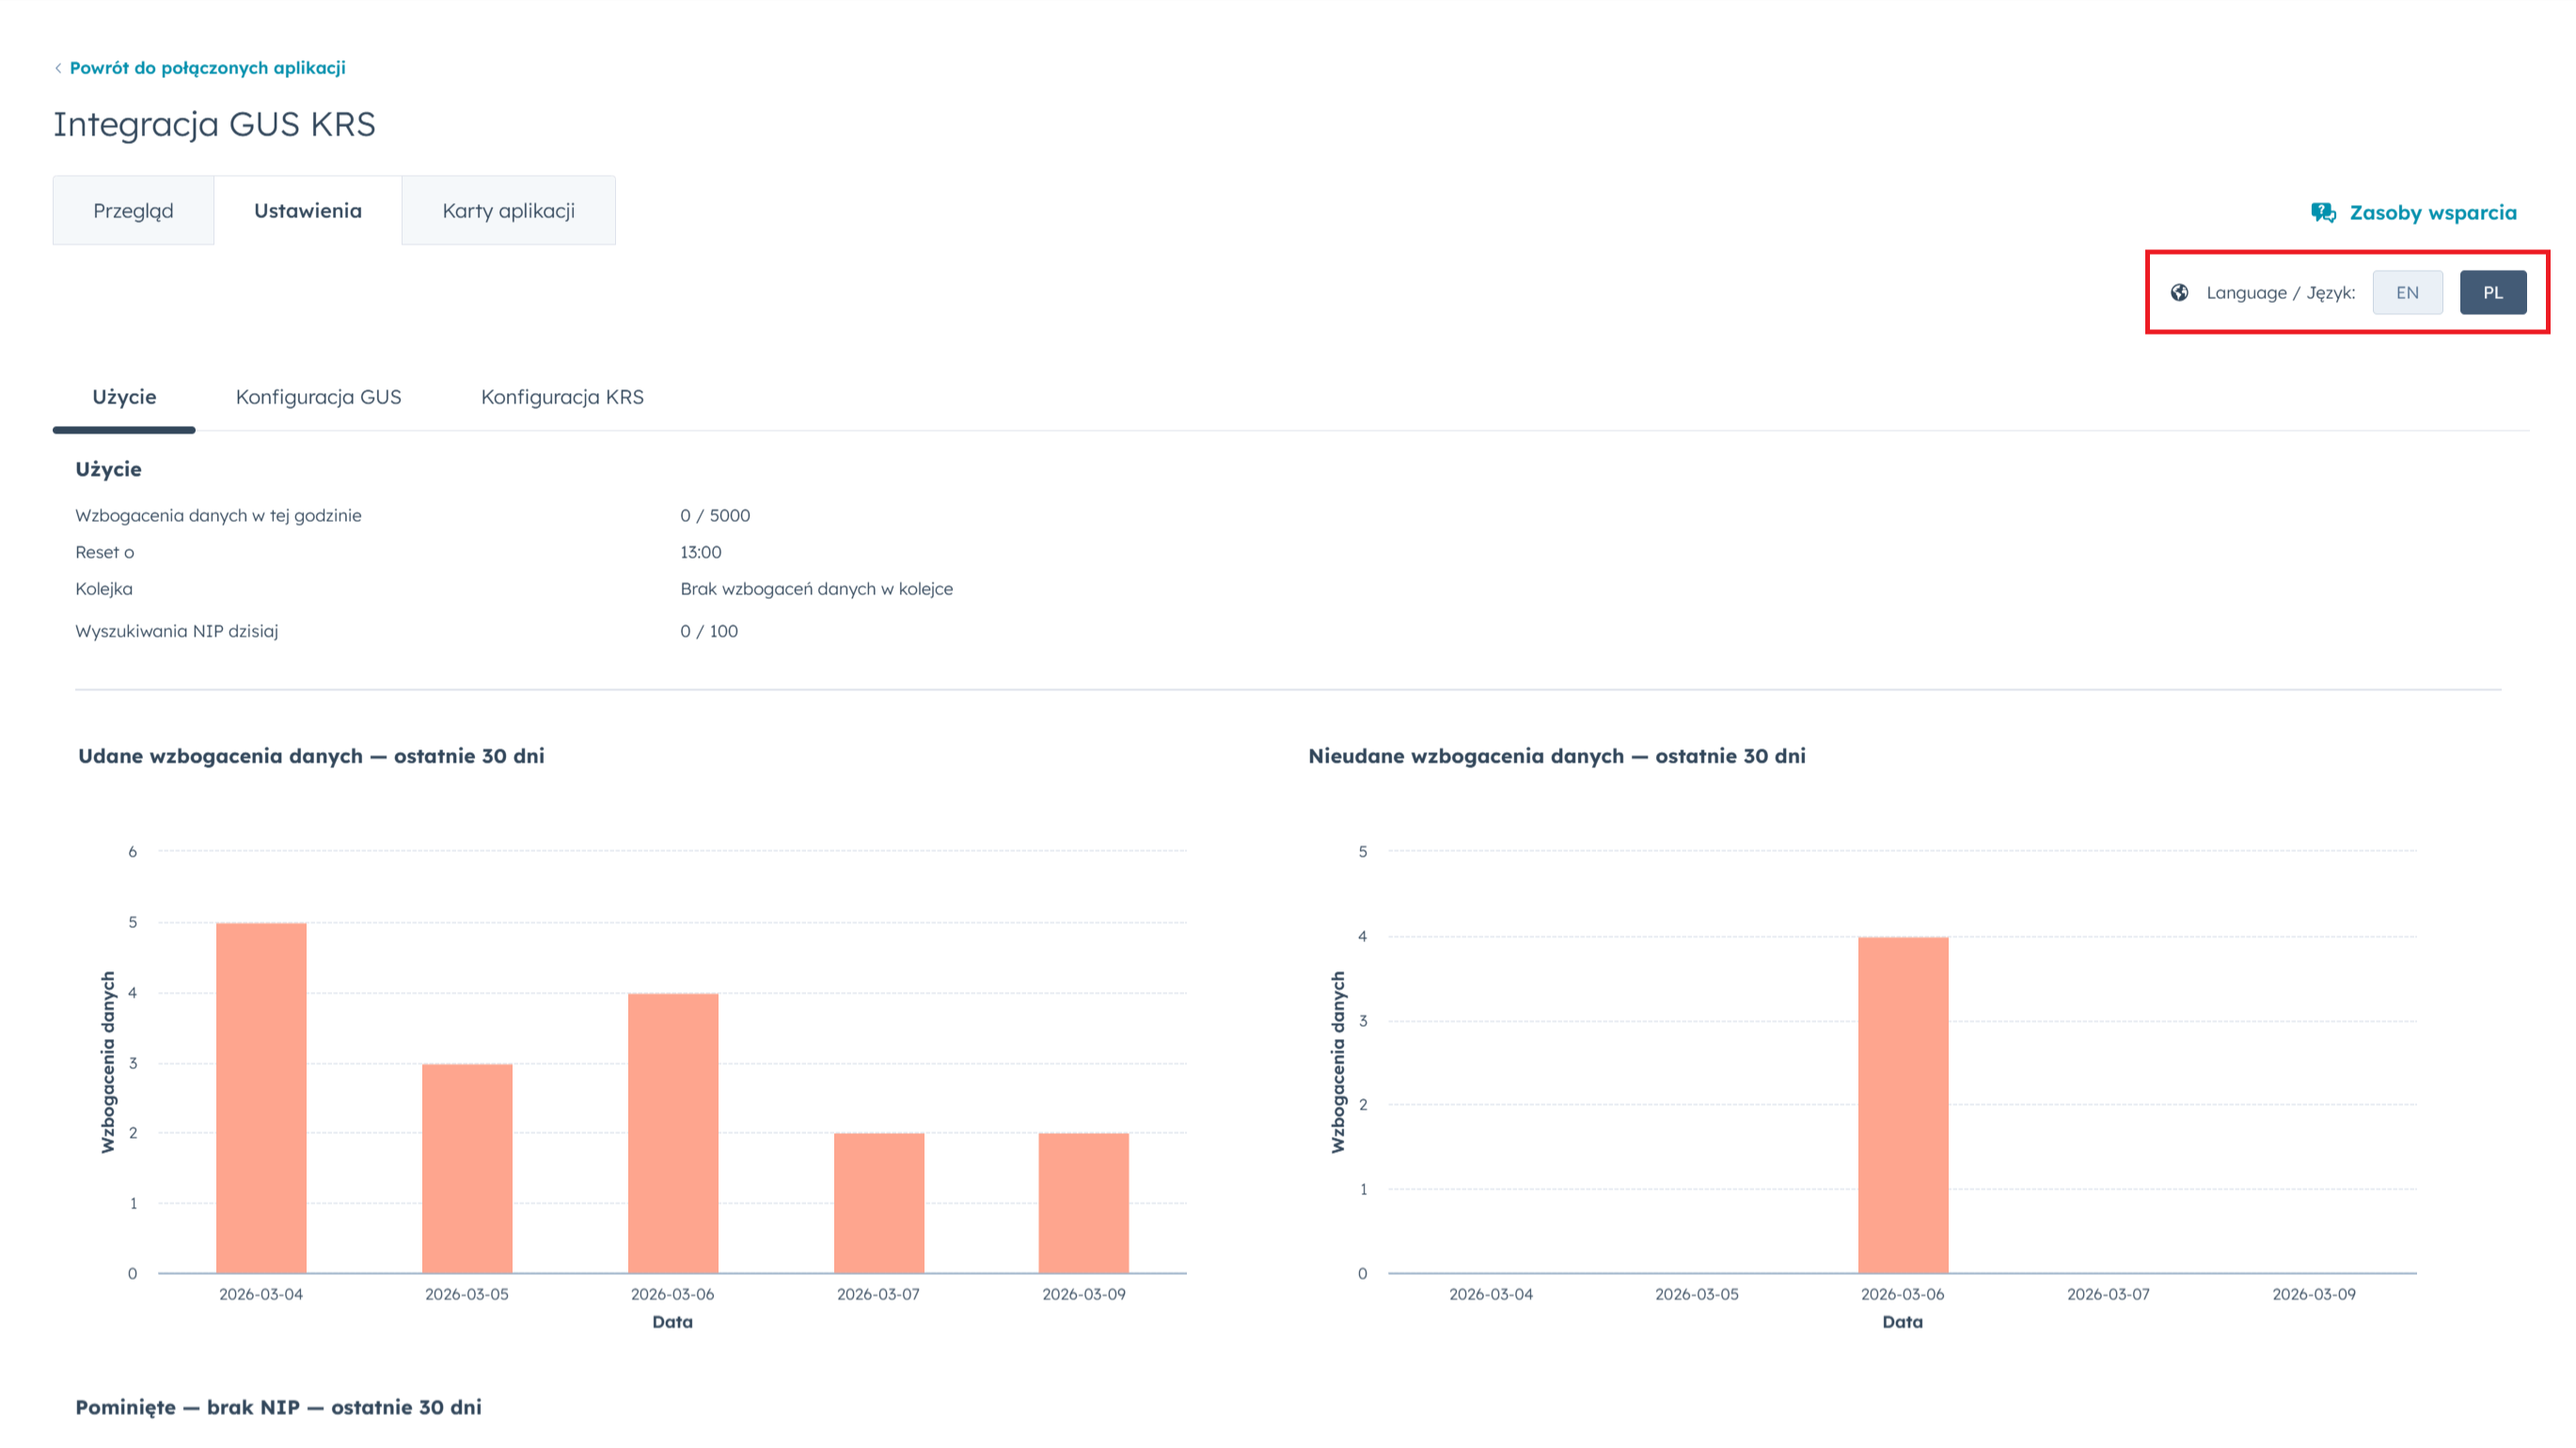This screenshot has height=1448, width=2576.
Task: Click the 2026-03-05 bar in Udane chart
Action: [x=467, y=1169]
